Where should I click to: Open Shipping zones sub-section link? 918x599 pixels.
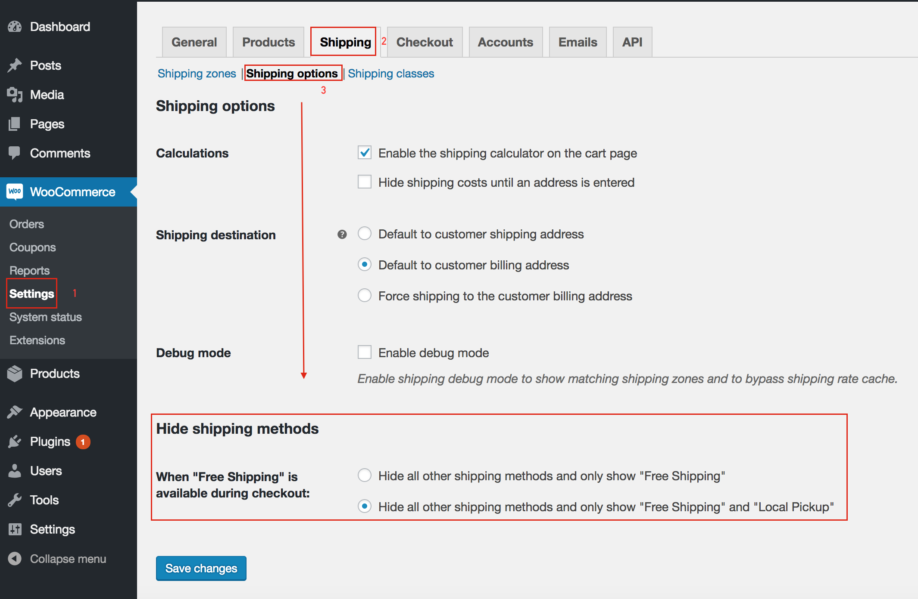pyautogui.click(x=197, y=74)
